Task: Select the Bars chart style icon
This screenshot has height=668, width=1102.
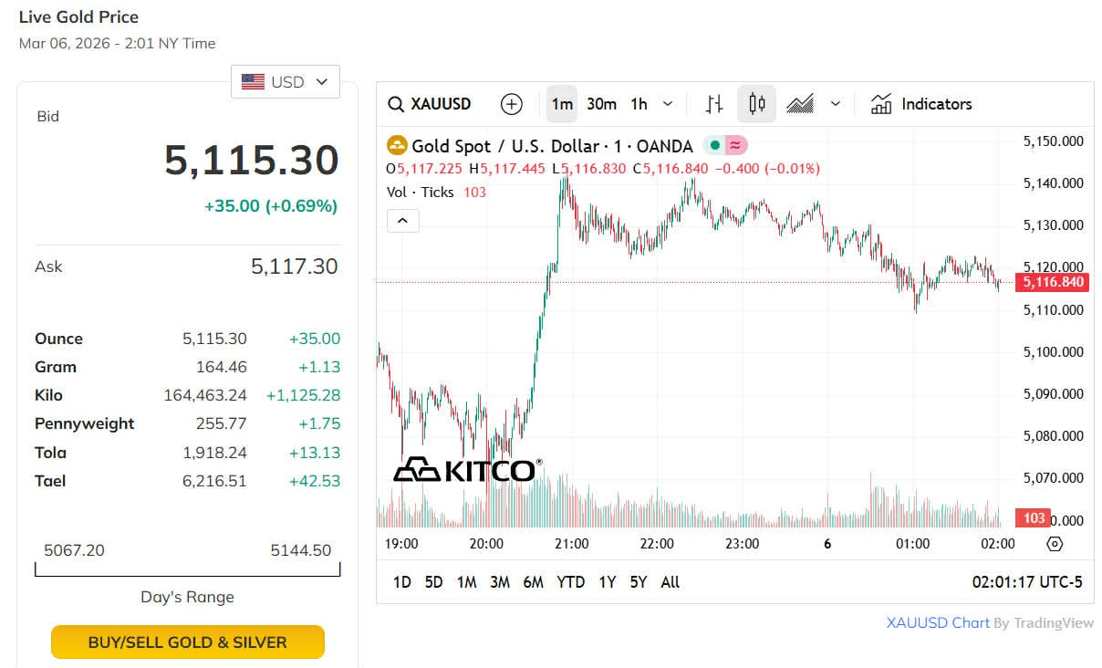Action: (x=714, y=104)
